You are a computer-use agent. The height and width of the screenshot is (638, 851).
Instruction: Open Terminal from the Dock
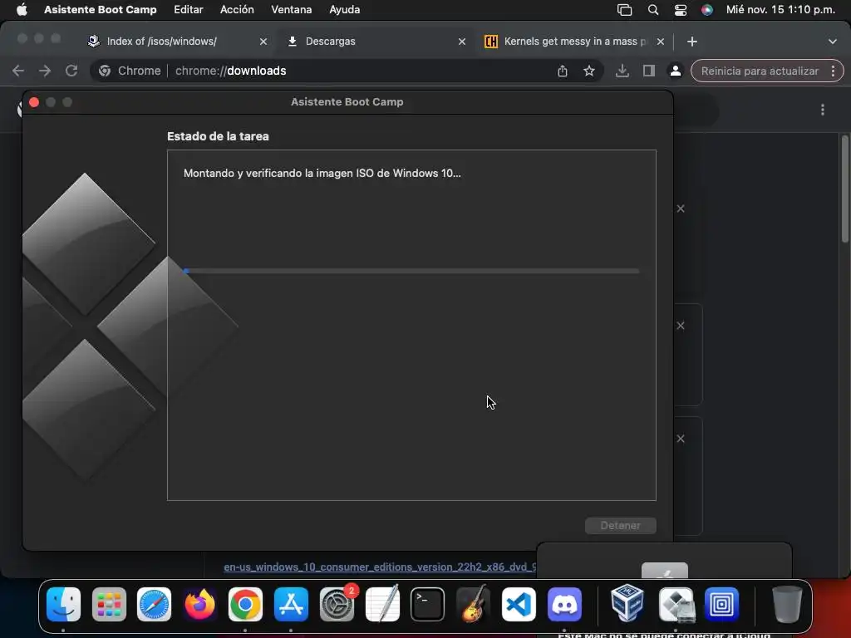pyautogui.click(x=428, y=605)
